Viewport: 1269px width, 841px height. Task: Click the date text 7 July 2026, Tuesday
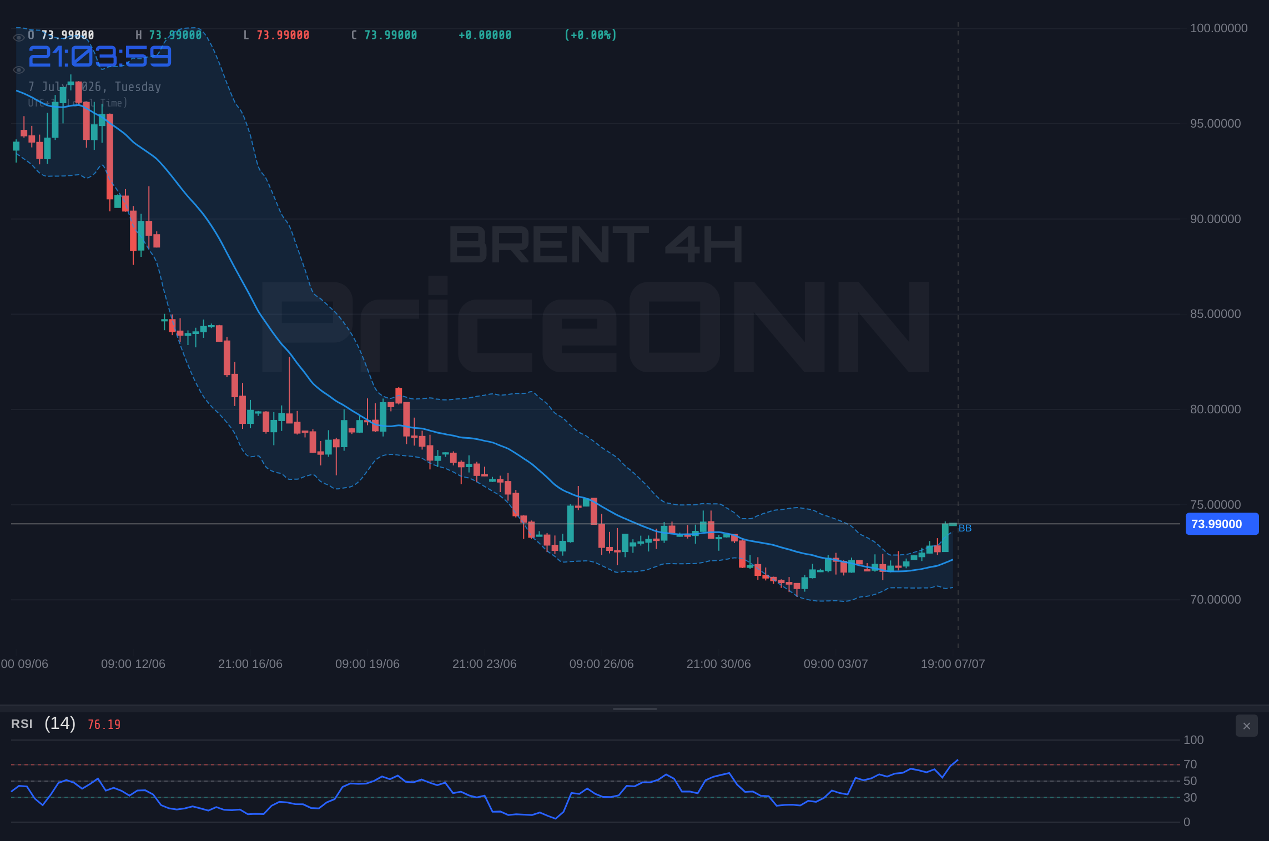(95, 87)
